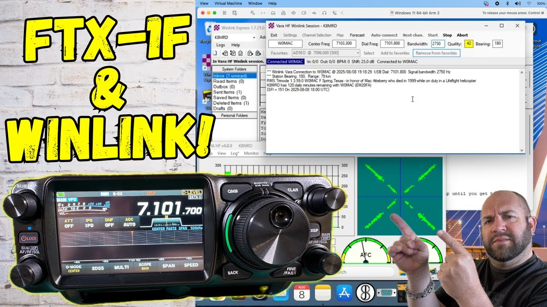This screenshot has height=307, width=547.
Task: Open Settings in Vara HF Winlink Session
Action: coord(290,35)
